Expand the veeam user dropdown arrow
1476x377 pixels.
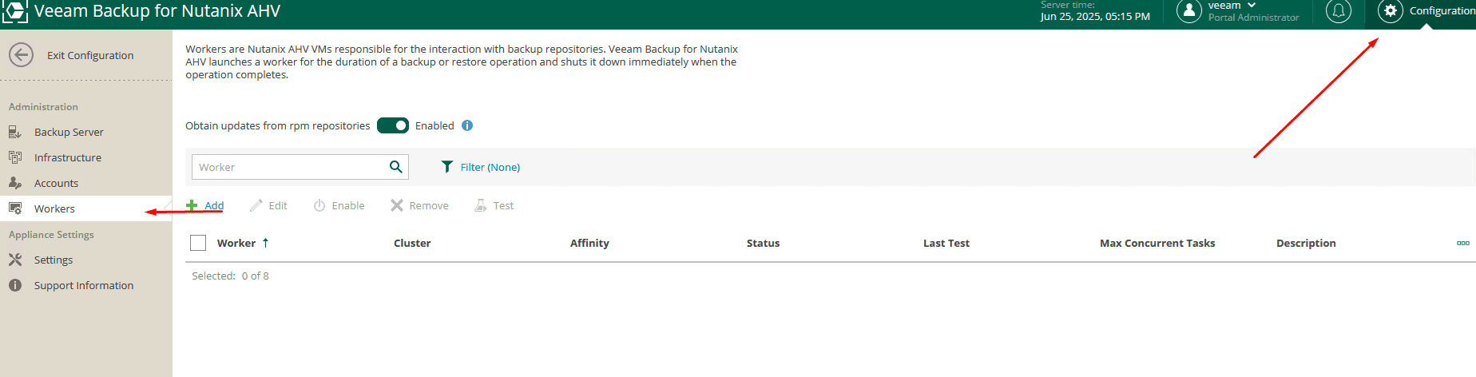[1252, 6]
